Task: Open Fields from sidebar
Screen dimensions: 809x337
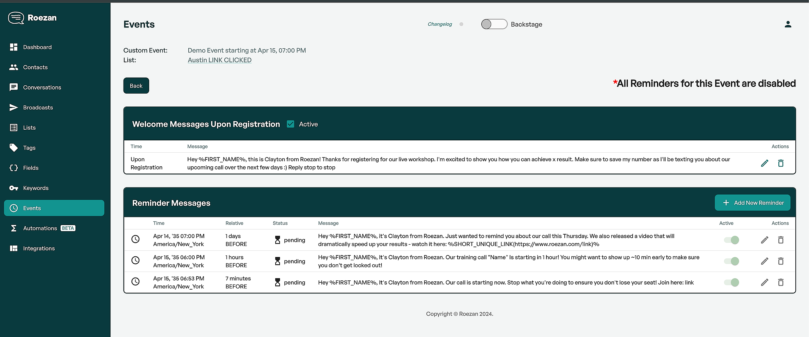Action: click(54, 168)
